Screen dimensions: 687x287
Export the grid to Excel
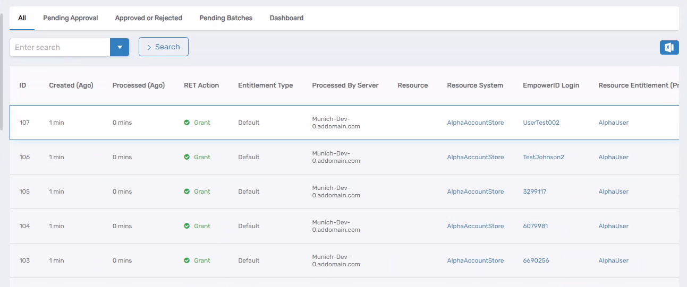tap(669, 47)
